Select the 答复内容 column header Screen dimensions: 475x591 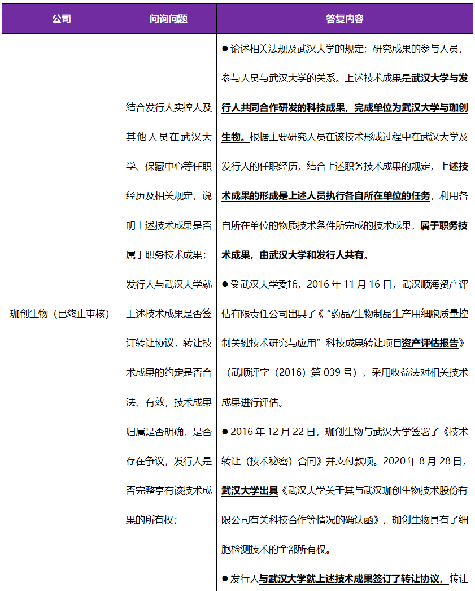(345, 19)
